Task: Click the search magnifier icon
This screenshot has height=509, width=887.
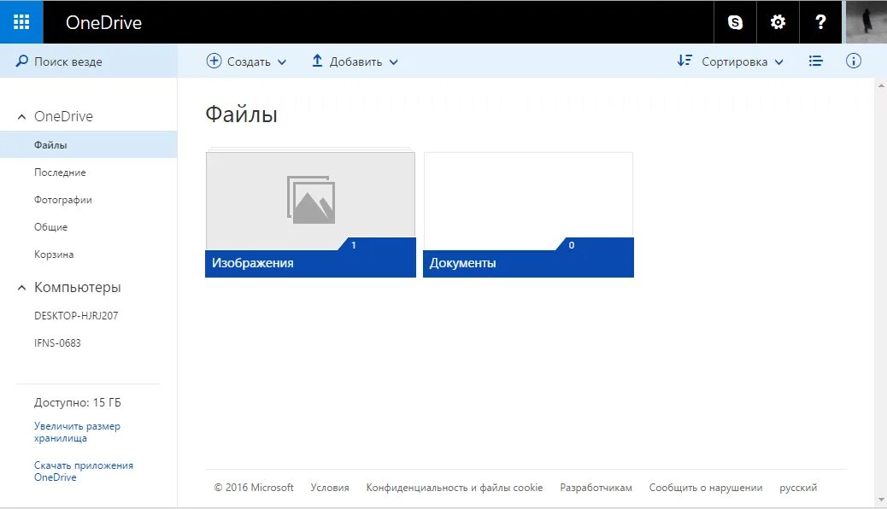Action: tap(23, 61)
